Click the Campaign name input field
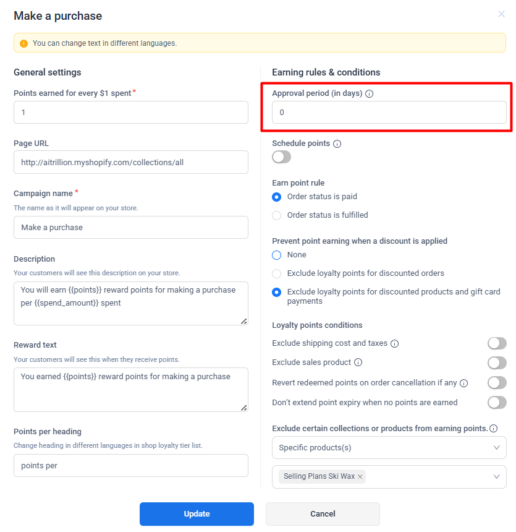Screen dimensions: 516x532 pos(131,227)
